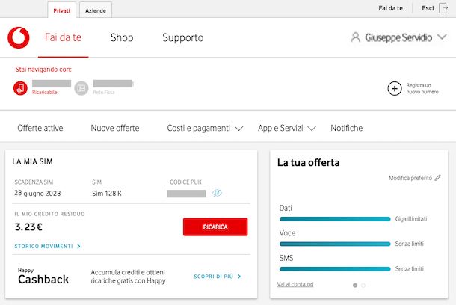Open Nuove offerte section
Screen dimensions: 456x305
[115, 128]
